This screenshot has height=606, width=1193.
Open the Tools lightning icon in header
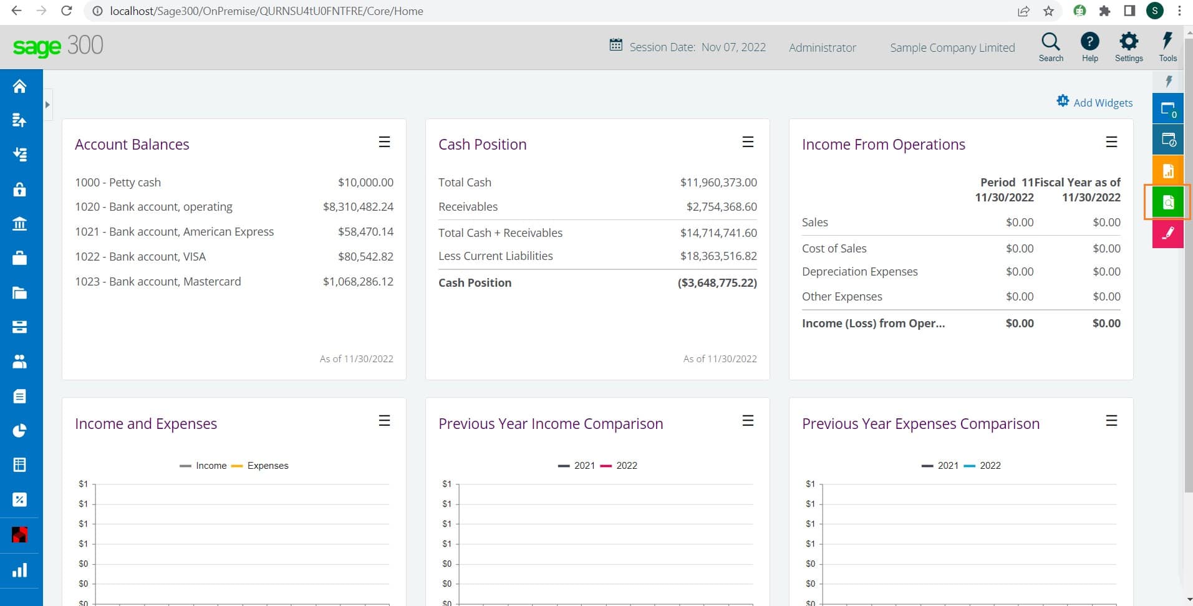click(1167, 47)
